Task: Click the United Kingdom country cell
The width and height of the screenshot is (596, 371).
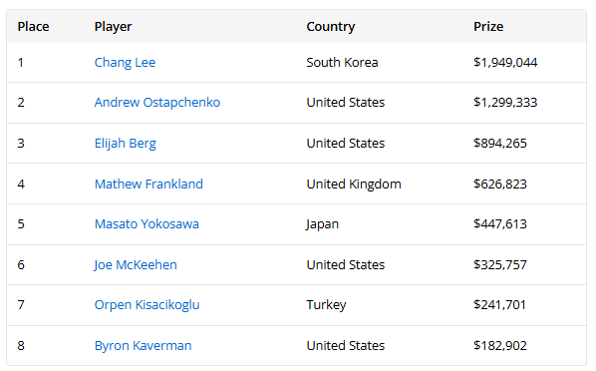Action: click(354, 185)
